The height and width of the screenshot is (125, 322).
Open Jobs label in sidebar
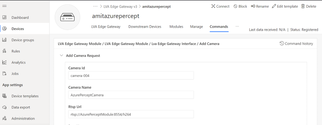15,73
